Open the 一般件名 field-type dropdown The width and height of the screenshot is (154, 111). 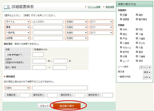pos(18,33)
